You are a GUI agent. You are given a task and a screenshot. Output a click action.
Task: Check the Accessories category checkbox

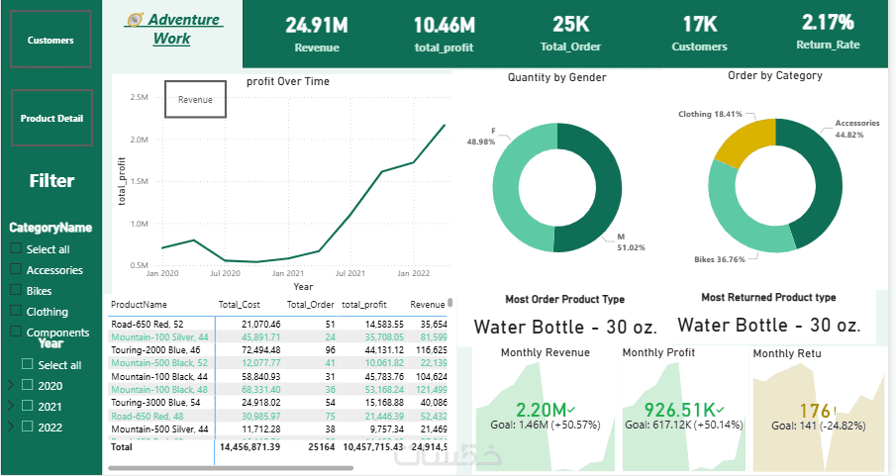pyautogui.click(x=16, y=269)
